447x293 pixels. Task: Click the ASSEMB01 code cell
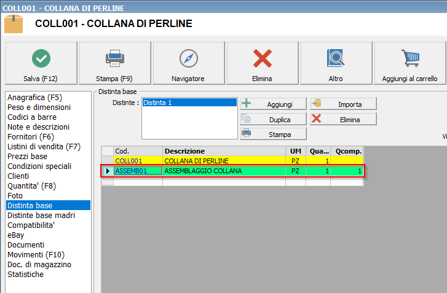pyautogui.click(x=138, y=170)
